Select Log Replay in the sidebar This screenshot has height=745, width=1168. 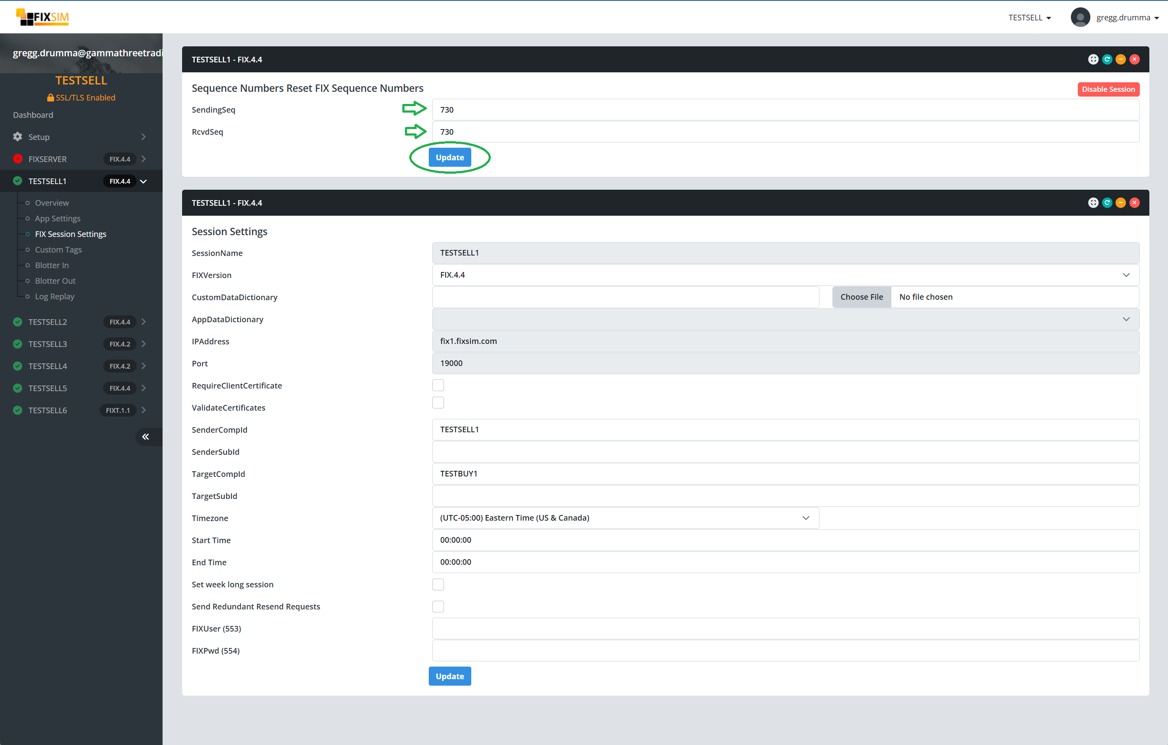[x=54, y=296]
